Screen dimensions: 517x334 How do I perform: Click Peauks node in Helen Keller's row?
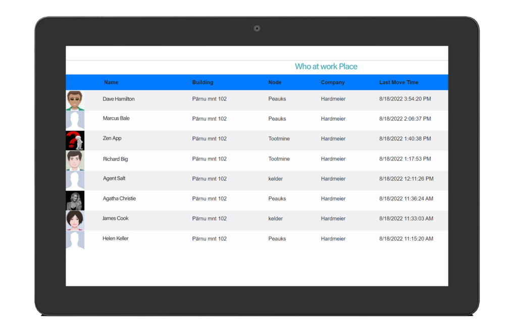tap(277, 239)
